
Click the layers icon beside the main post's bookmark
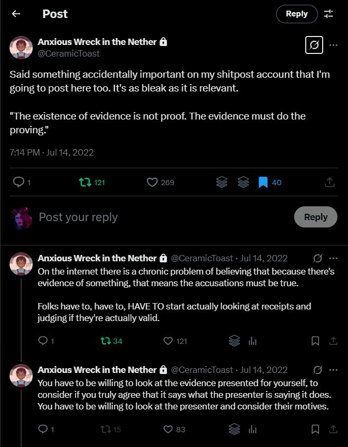tap(242, 181)
